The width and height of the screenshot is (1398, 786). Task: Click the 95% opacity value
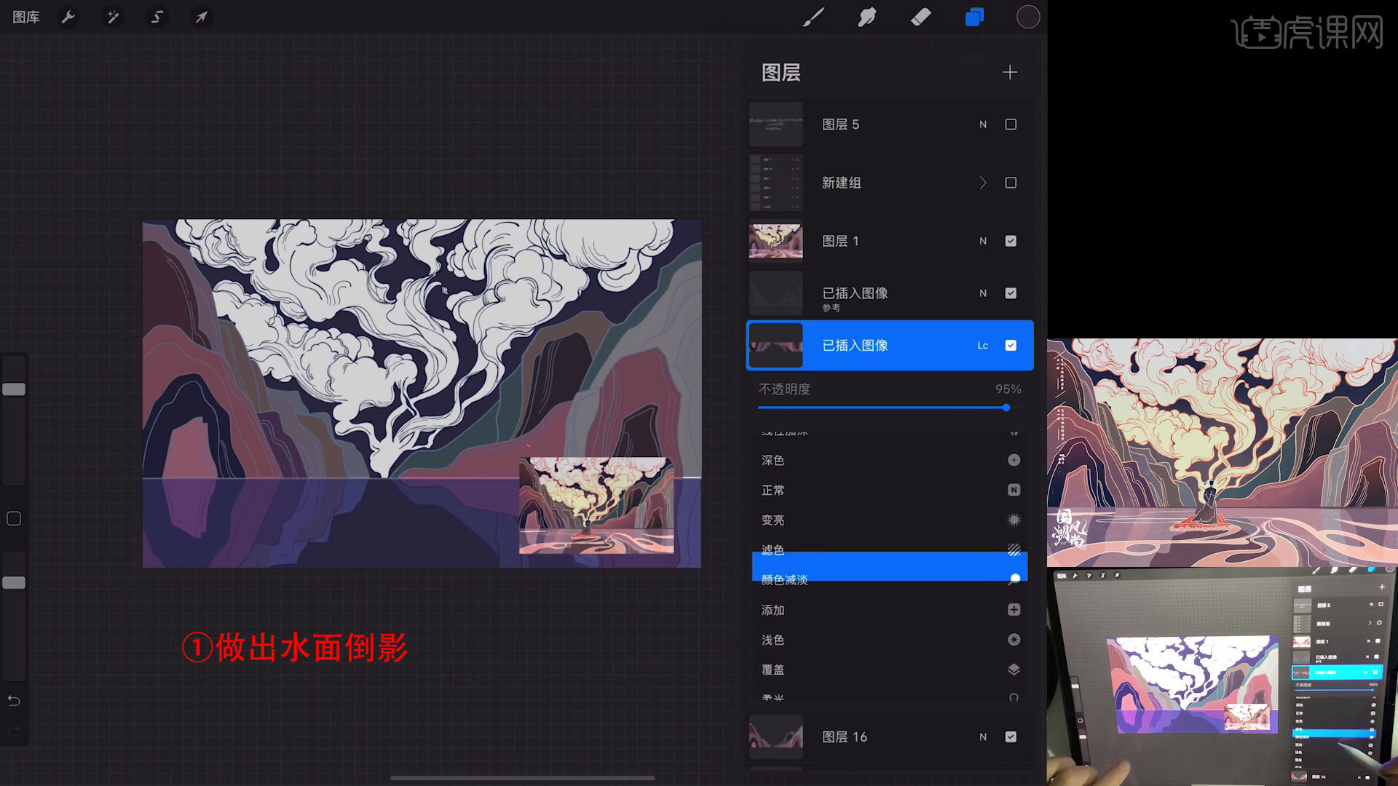(1008, 389)
